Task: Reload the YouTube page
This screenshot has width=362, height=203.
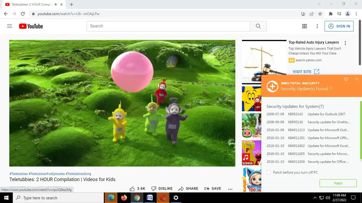Action: (23, 14)
